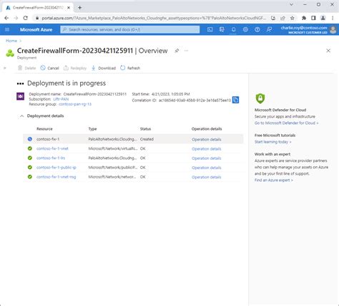Open the tab search chevron in the title bar

pos(291,4)
